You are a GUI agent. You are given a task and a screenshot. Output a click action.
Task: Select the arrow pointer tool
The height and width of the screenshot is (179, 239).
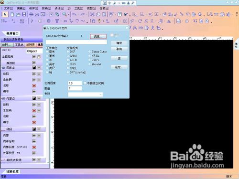pyautogui.click(x=5, y=14)
